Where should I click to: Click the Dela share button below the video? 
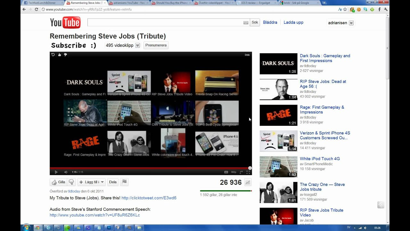point(113,182)
